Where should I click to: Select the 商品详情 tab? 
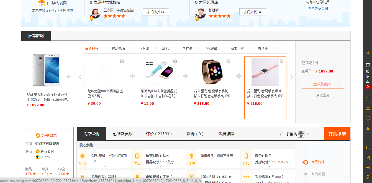tap(91, 134)
